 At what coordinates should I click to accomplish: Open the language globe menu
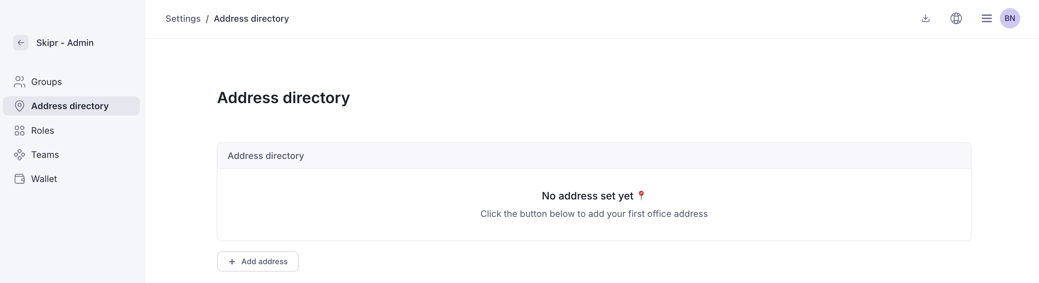pyautogui.click(x=956, y=18)
